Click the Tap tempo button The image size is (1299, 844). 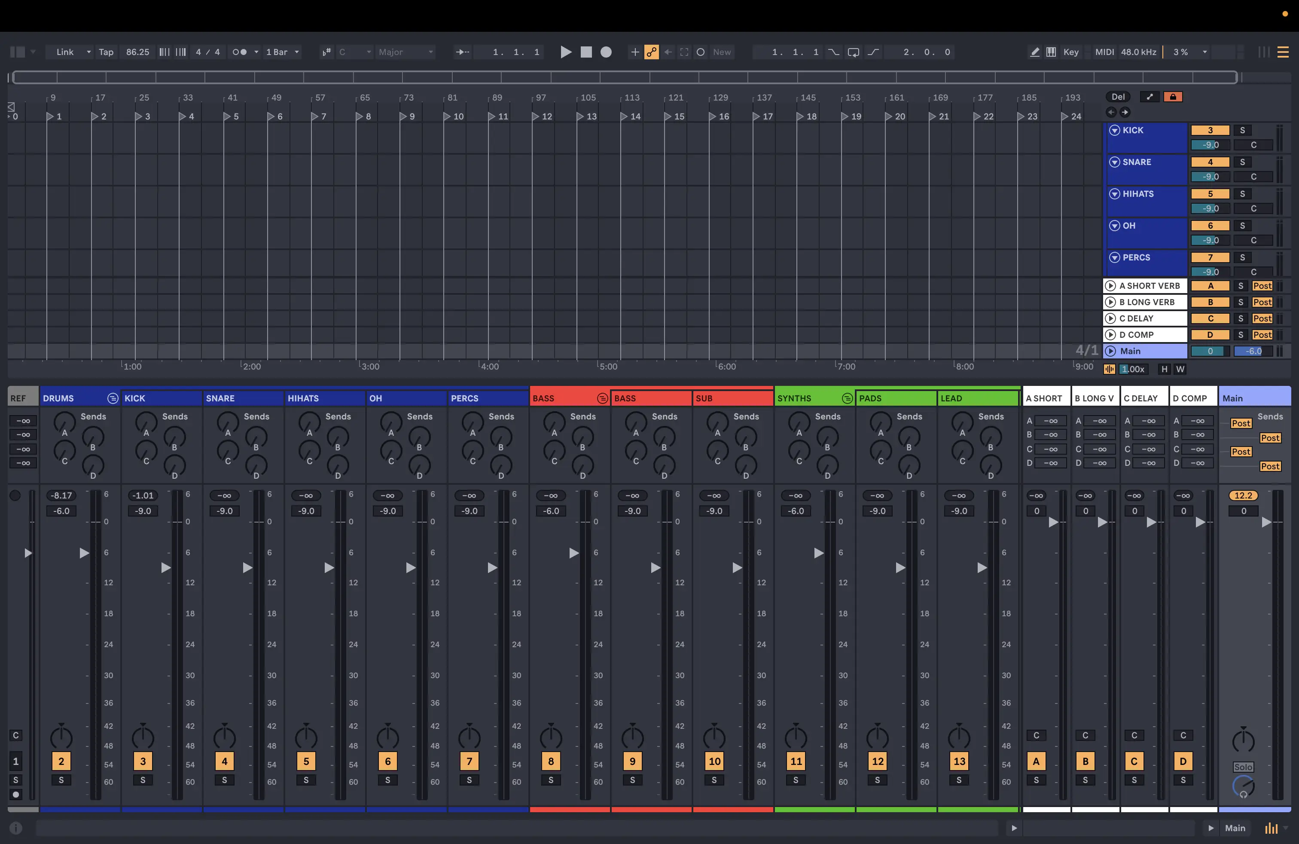pyautogui.click(x=106, y=52)
